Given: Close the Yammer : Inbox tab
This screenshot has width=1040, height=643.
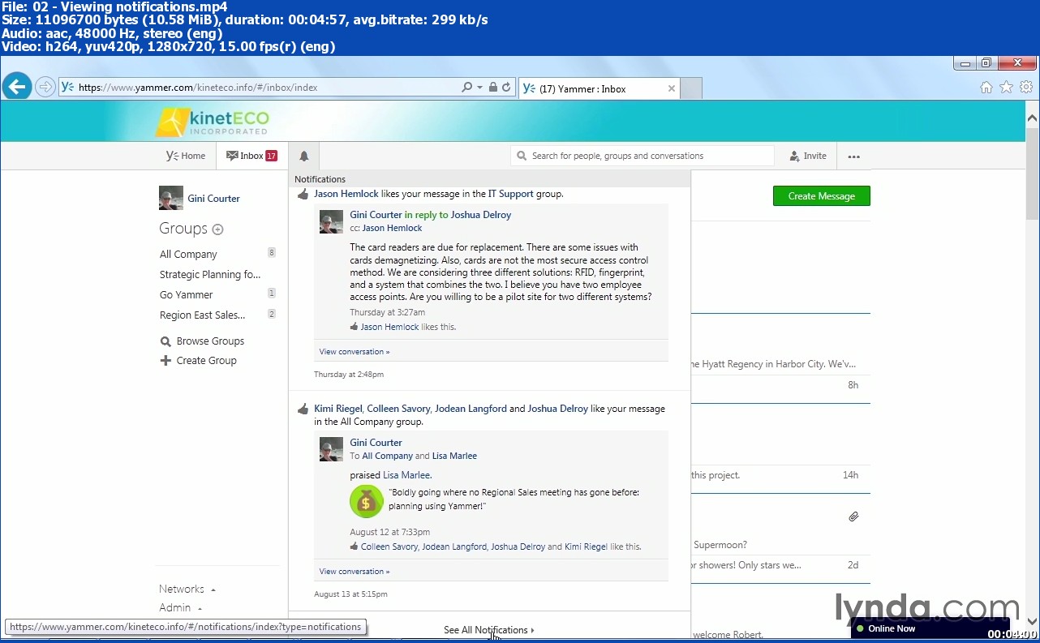Looking at the screenshot, I should (672, 88).
